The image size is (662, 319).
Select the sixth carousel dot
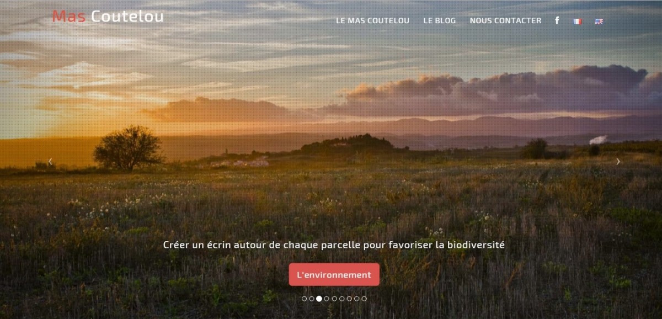(x=342, y=299)
